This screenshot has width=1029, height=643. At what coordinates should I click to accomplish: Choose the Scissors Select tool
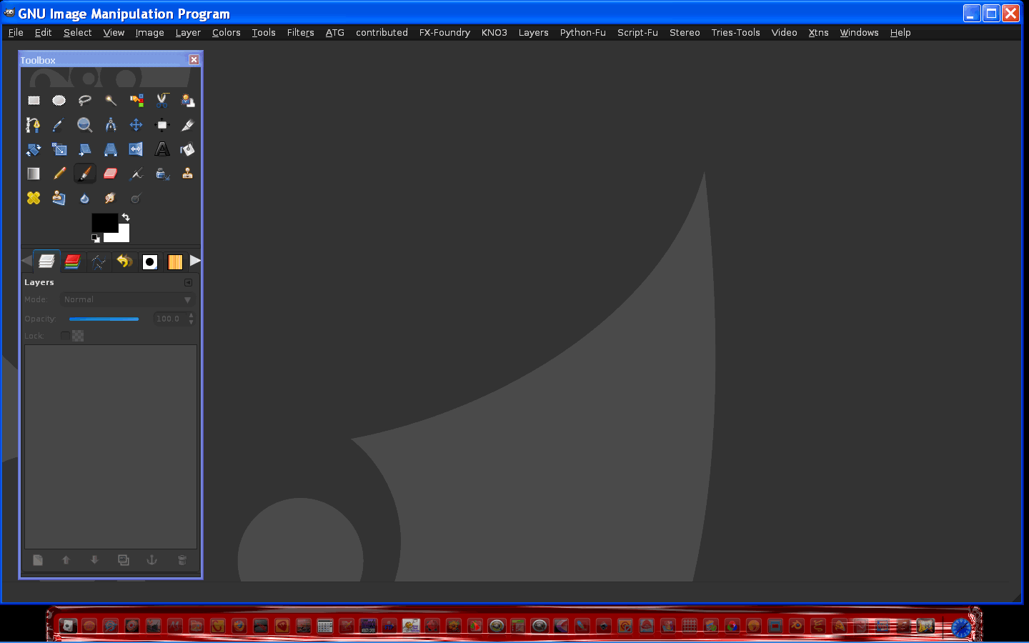click(162, 101)
